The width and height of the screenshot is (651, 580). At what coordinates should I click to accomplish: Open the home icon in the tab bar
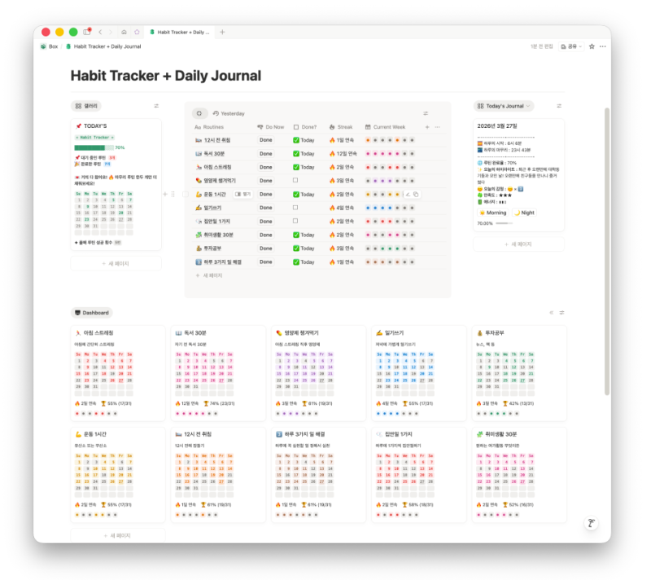[x=124, y=32]
